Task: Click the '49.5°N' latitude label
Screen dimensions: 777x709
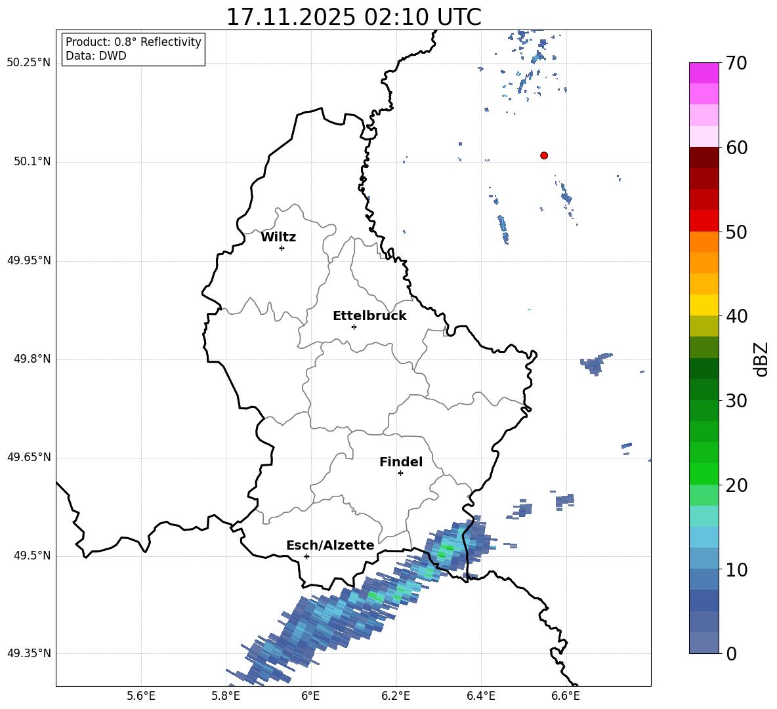Action: tap(33, 556)
